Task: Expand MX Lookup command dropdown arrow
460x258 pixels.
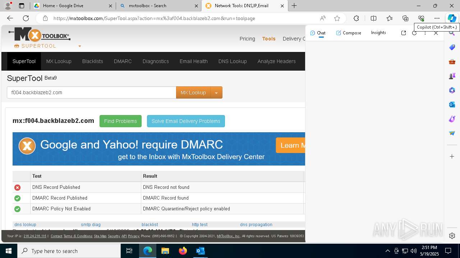Action: [216, 92]
